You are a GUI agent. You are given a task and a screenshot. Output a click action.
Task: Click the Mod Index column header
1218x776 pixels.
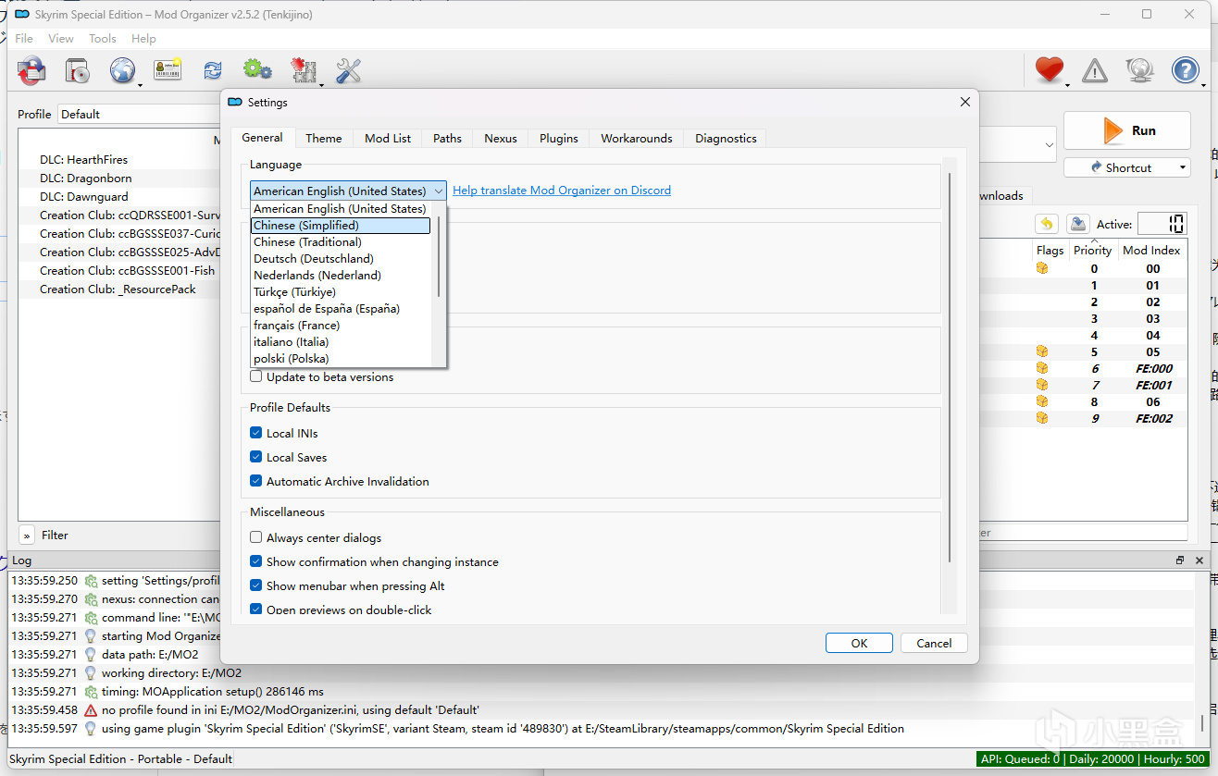[x=1151, y=250]
